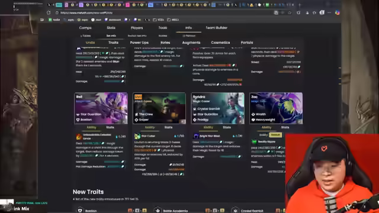The width and height of the screenshot is (379, 213).
Task: Open the Comps navigation menu
Action: [85, 28]
